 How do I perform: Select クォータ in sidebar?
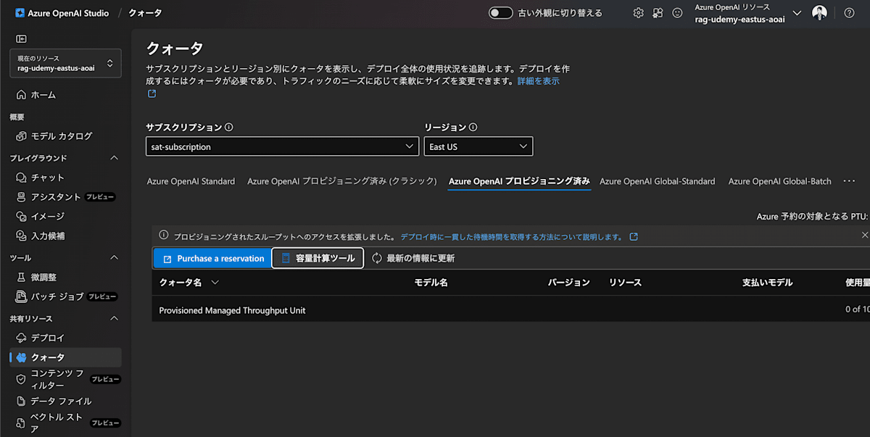65,357
